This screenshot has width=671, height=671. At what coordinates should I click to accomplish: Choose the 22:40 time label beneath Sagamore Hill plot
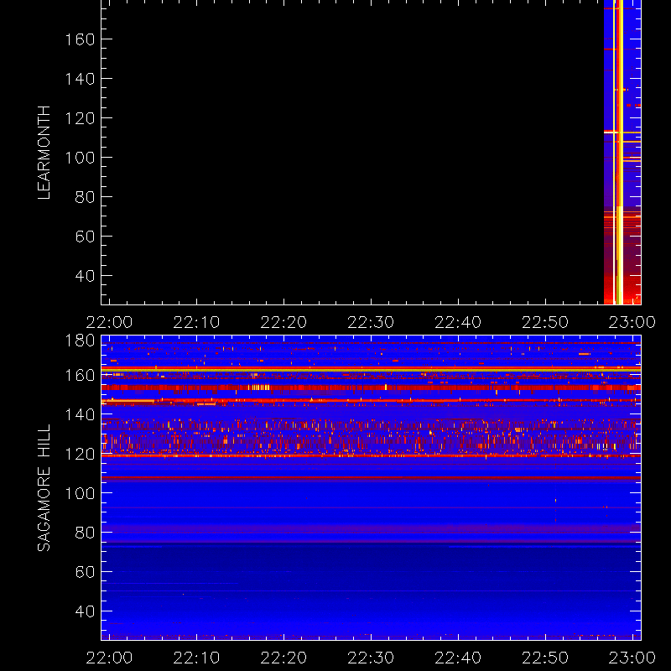458,658
